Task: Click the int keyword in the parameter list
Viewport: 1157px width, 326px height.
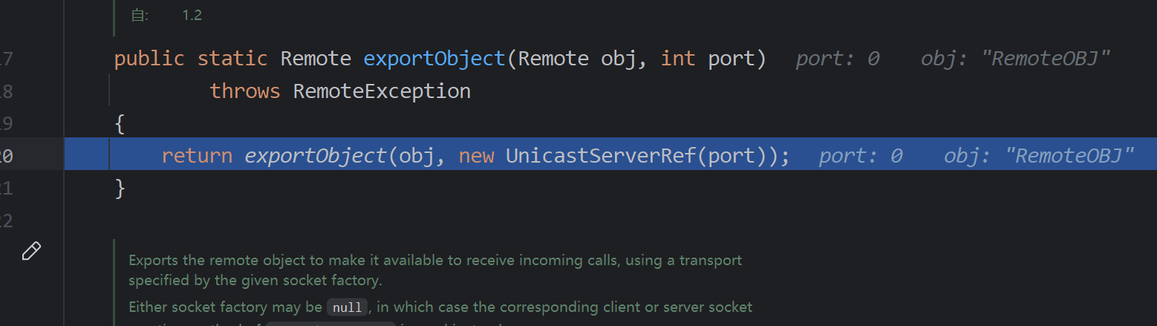Action: click(x=678, y=59)
